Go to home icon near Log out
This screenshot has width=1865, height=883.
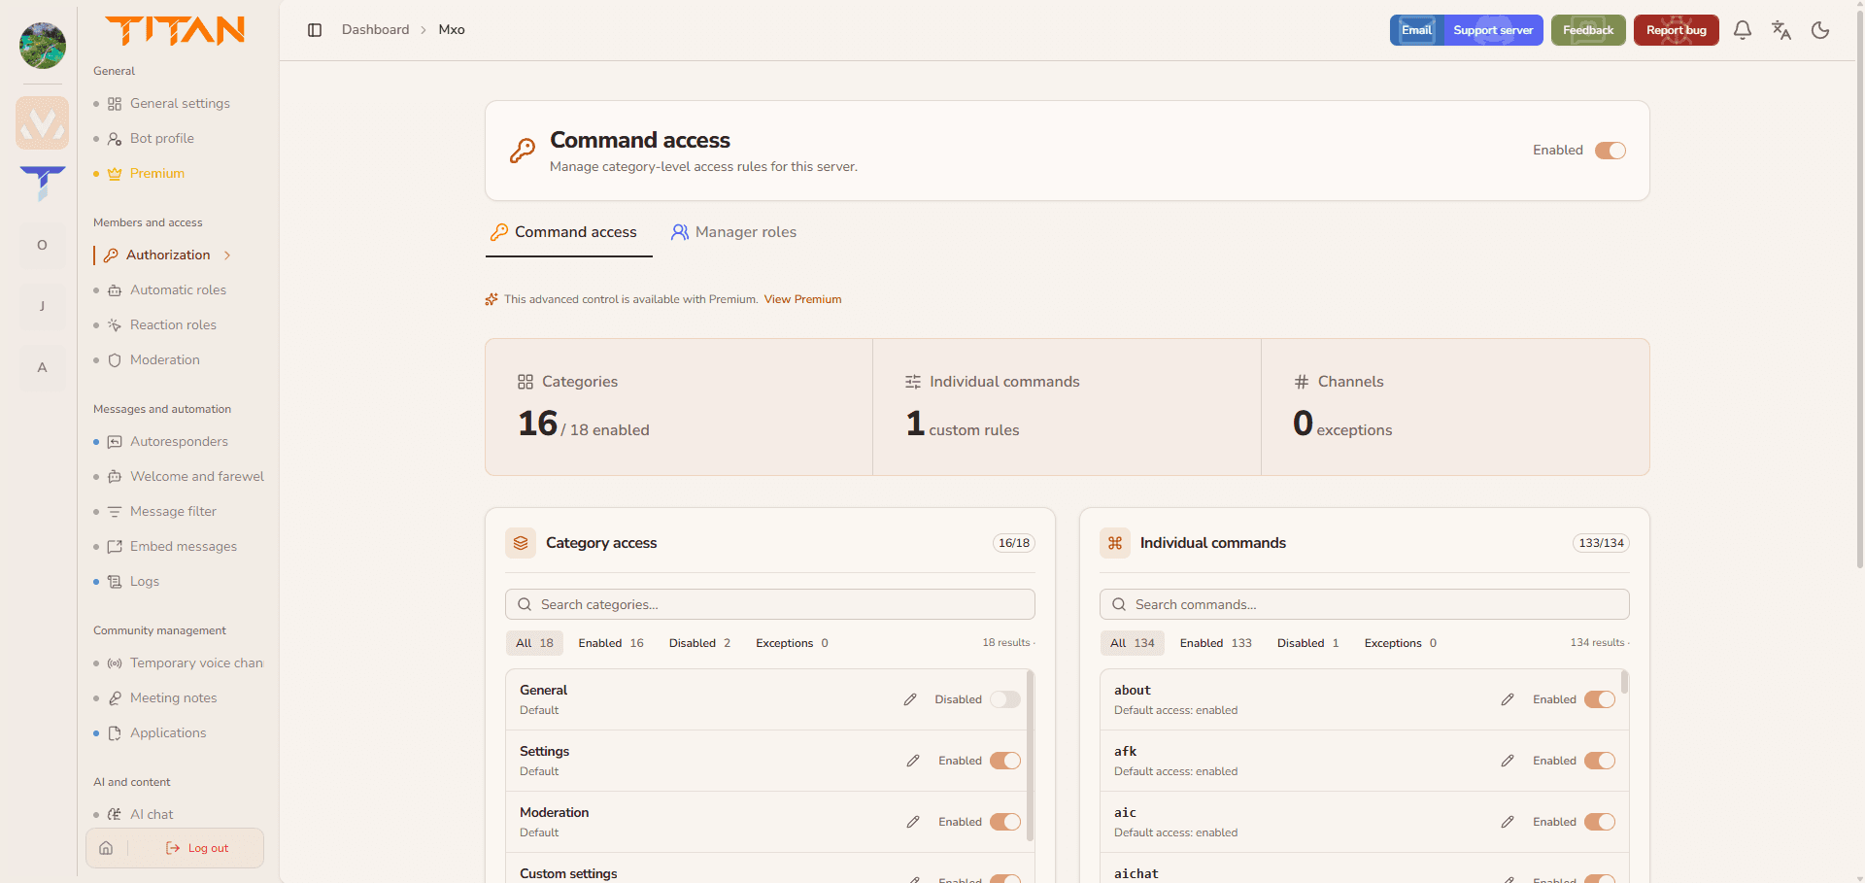107,848
